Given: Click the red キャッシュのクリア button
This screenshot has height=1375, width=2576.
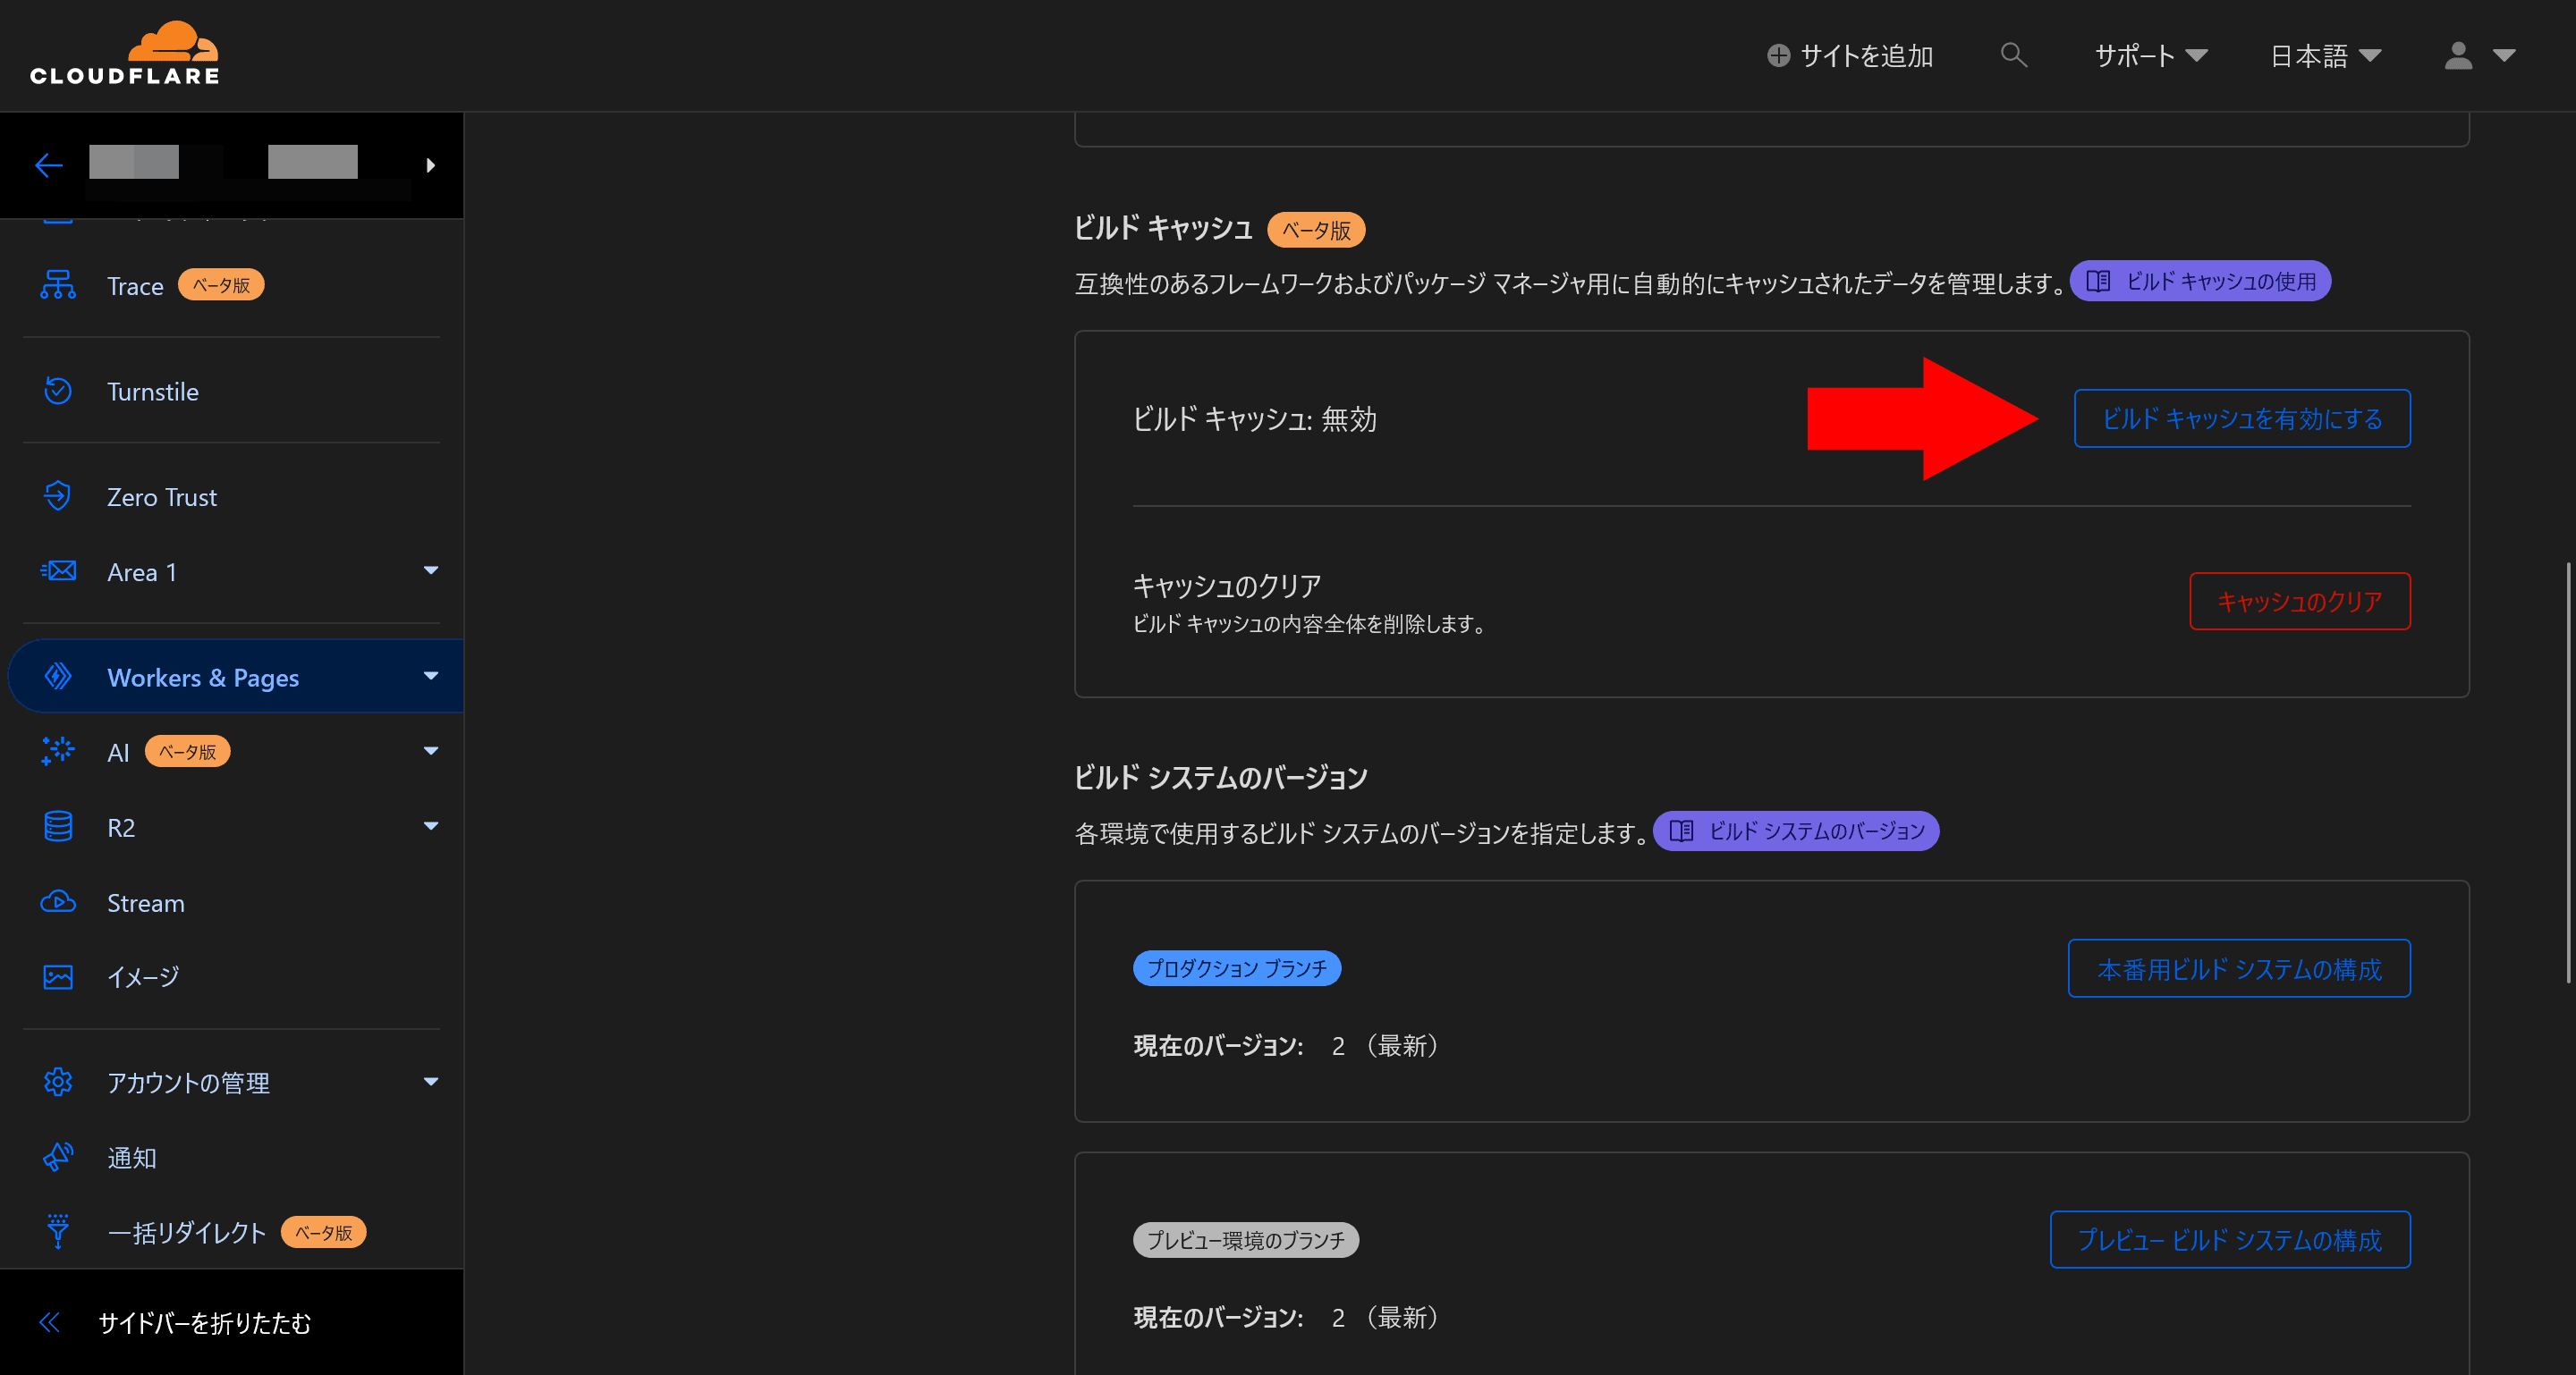Looking at the screenshot, I should (x=2299, y=601).
